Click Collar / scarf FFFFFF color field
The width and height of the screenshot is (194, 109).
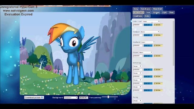138,25
